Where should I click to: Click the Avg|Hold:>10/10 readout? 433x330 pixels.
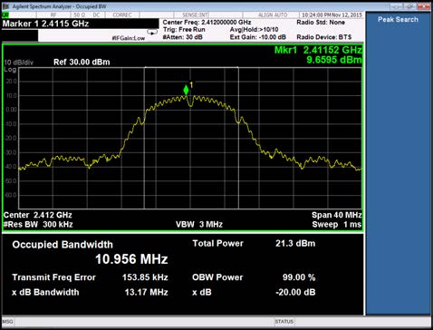[254, 30]
